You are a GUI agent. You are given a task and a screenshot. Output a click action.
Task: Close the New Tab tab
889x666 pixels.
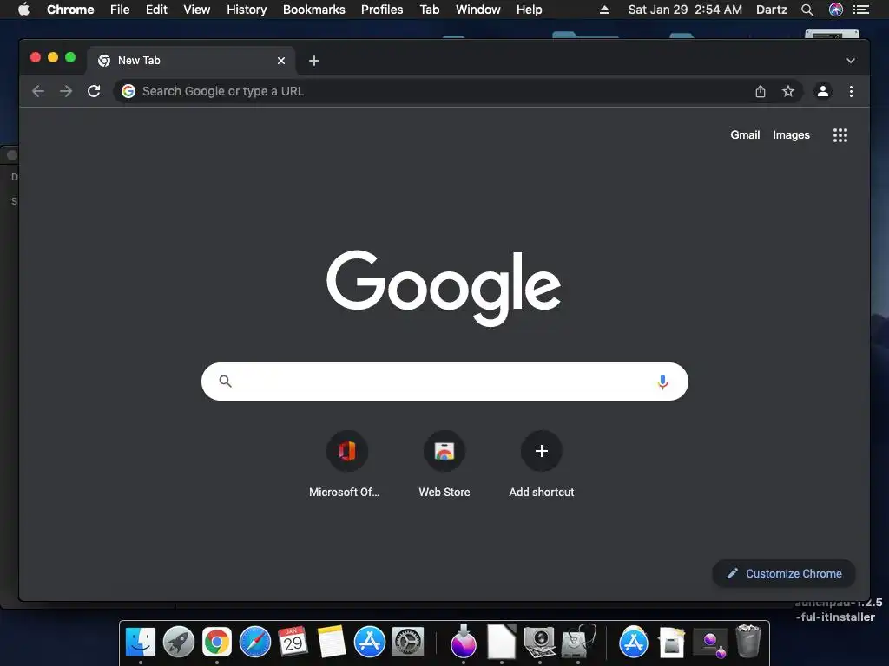[281, 61]
